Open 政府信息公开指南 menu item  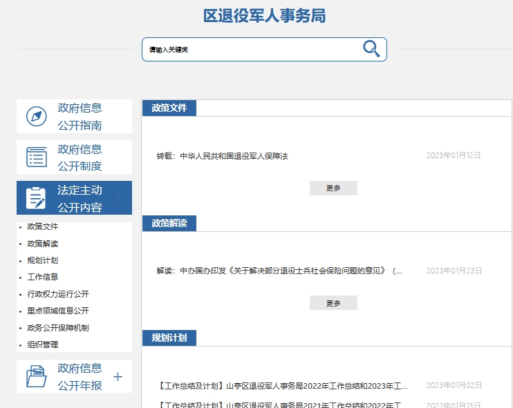click(x=74, y=116)
